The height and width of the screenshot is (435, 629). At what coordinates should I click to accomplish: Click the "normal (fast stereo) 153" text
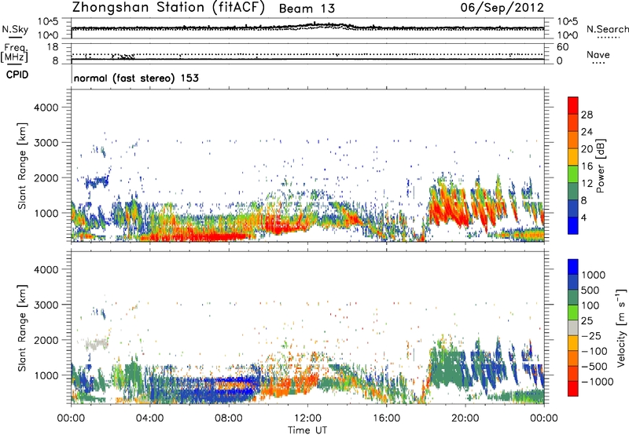click(136, 78)
